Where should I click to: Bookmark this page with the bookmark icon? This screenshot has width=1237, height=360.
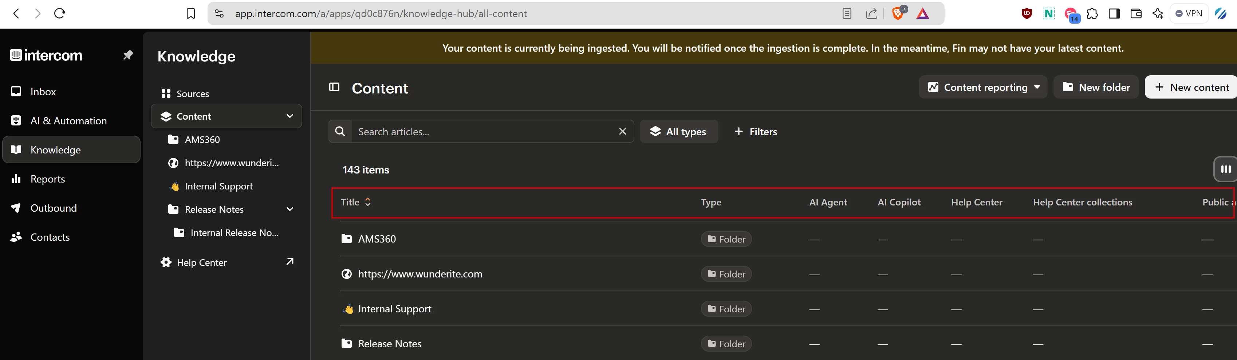[x=191, y=13]
